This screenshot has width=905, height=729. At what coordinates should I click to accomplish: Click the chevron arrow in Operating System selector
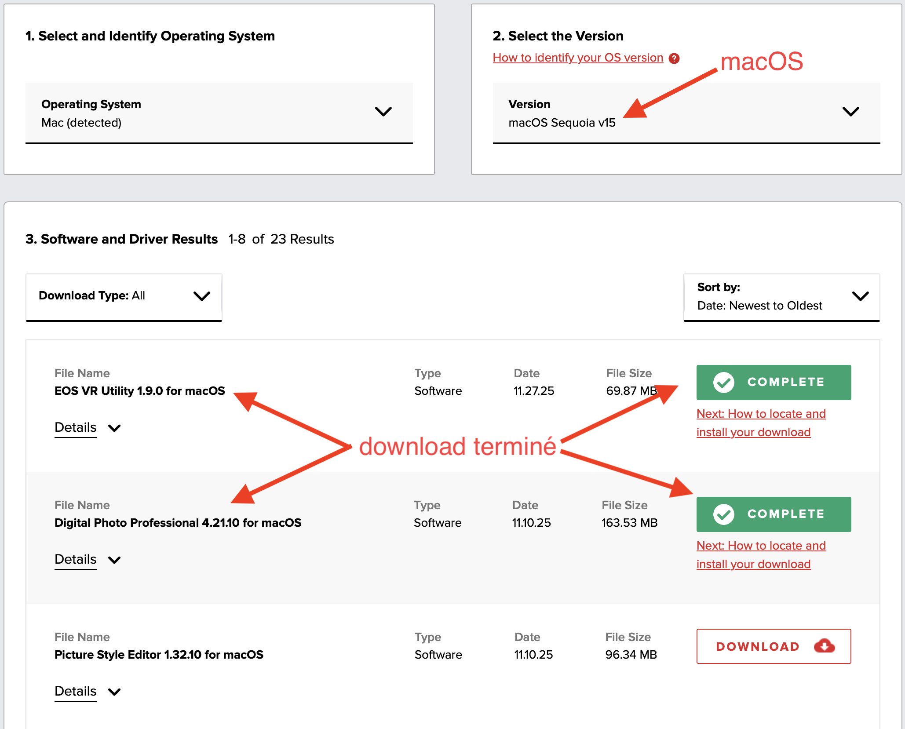[x=383, y=111]
